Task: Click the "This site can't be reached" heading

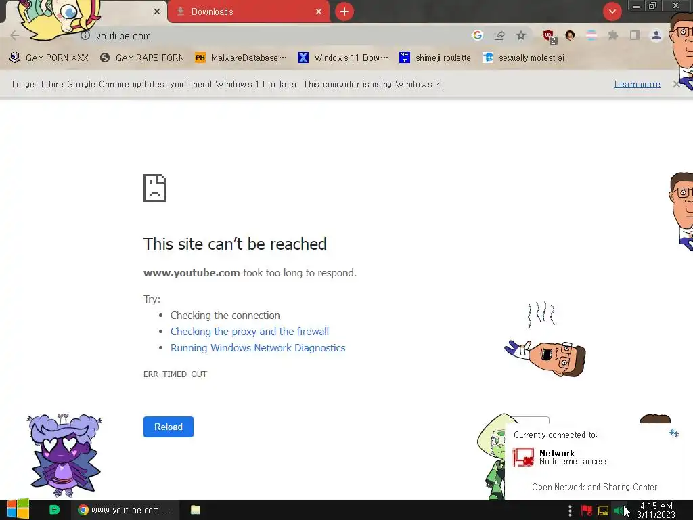Action: [235, 244]
